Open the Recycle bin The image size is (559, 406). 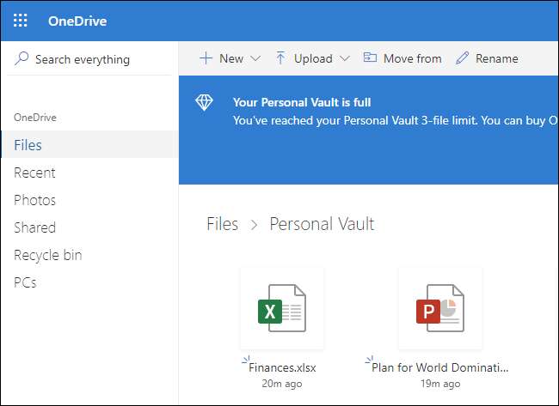pos(48,255)
